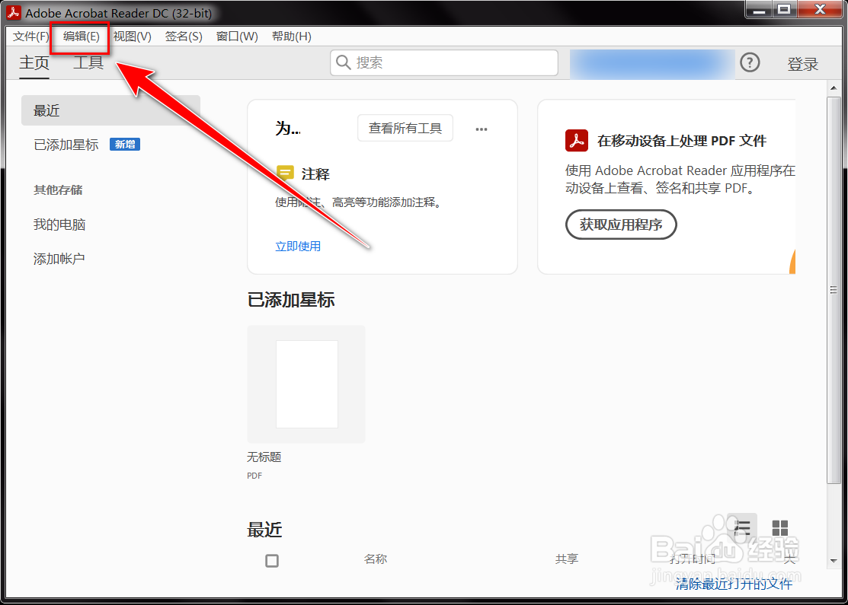The image size is (848, 605).
Task: Click the 无标题 file name label
Action: click(x=264, y=457)
